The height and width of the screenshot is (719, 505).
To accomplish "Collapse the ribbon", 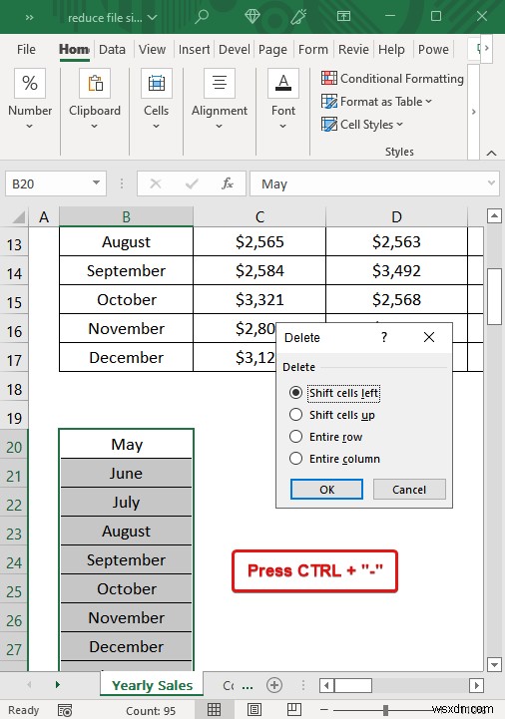I will 491,153.
